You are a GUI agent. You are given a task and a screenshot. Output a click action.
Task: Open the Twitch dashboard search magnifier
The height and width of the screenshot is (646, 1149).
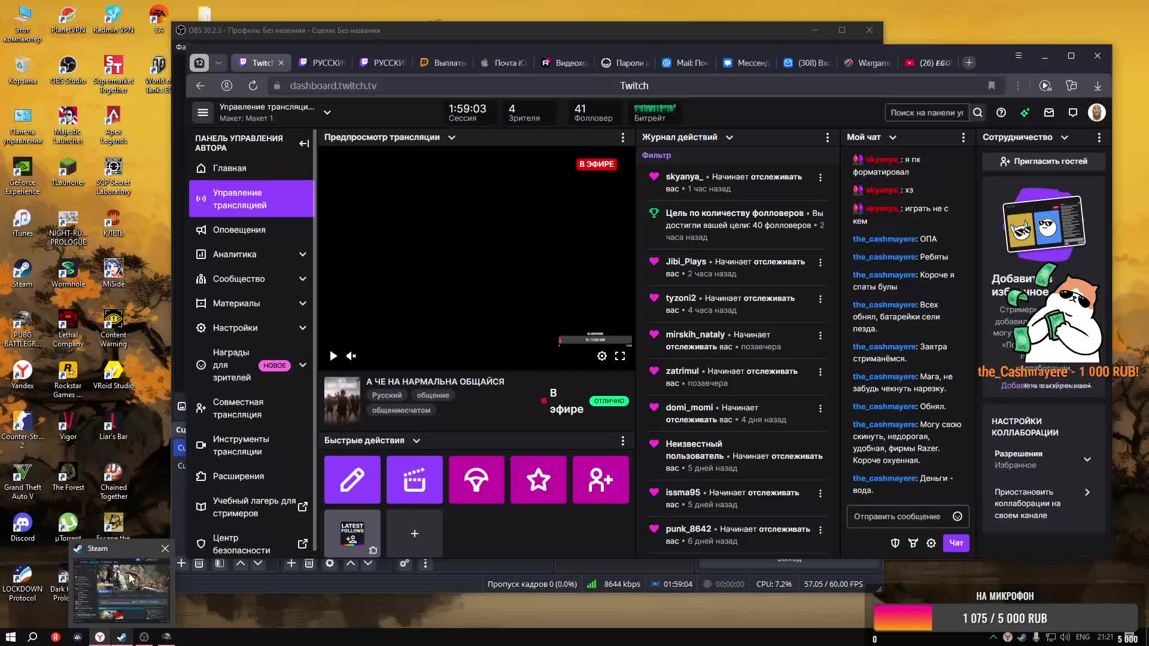tap(978, 112)
